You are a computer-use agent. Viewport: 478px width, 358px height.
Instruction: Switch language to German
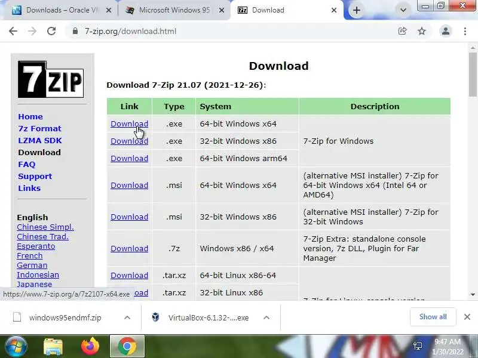click(x=32, y=265)
